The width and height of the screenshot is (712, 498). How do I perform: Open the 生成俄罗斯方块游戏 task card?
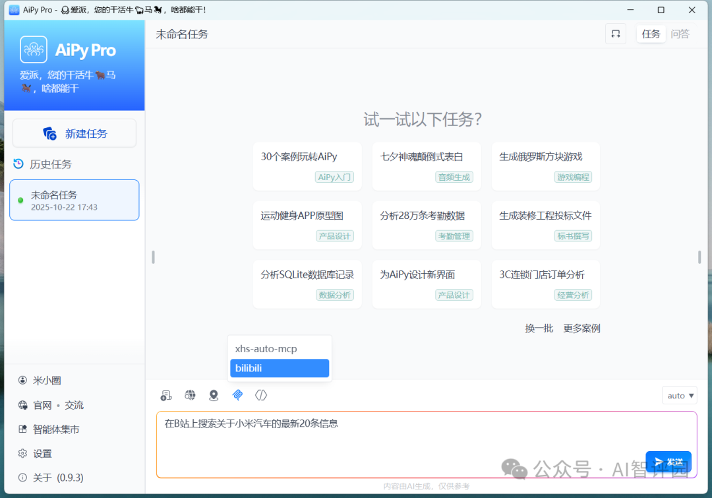(x=546, y=166)
